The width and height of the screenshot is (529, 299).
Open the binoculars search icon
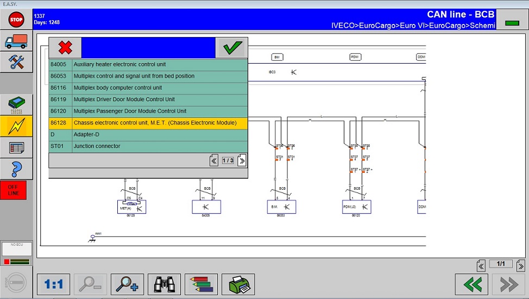pos(165,284)
